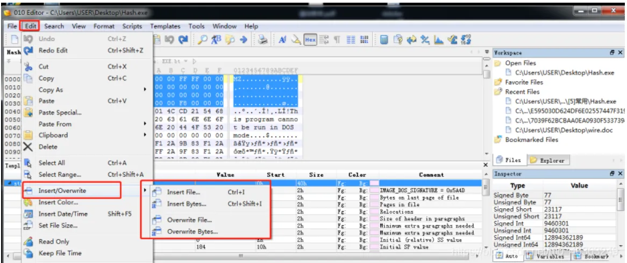Open the Templates menu
Image resolution: width=627 pixels, height=263 pixels.
click(x=165, y=26)
